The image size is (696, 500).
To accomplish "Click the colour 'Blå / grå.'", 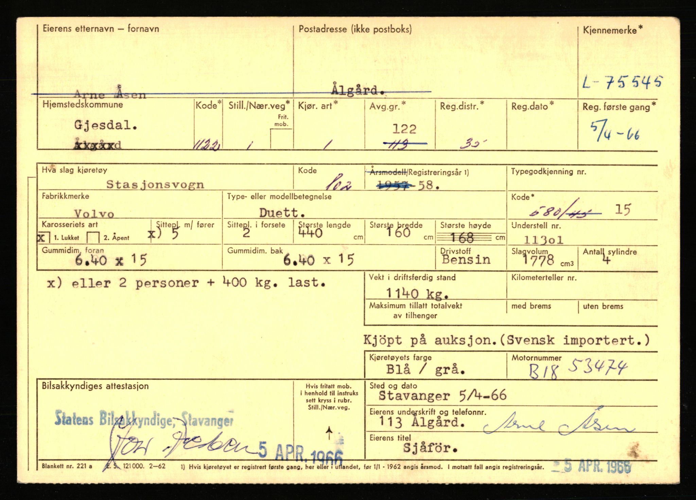I will coord(425,369).
